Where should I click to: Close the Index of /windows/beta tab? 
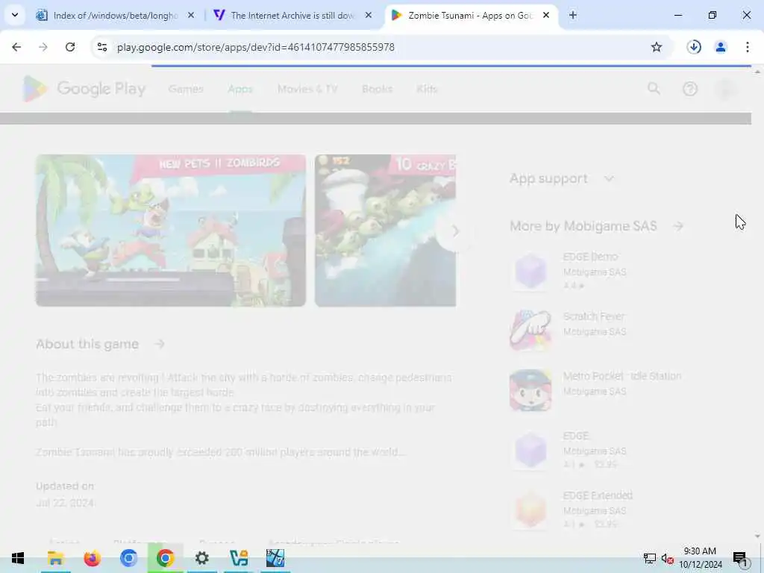191,15
